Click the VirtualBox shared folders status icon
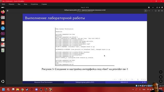164x92 pixels. (147, 86)
